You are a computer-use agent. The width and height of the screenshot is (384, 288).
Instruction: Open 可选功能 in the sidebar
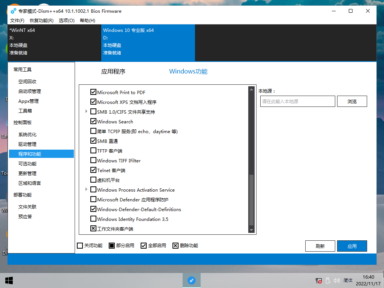point(27,163)
